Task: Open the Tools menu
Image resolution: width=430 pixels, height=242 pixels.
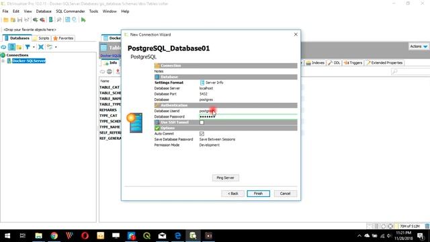Action: [x=93, y=11]
